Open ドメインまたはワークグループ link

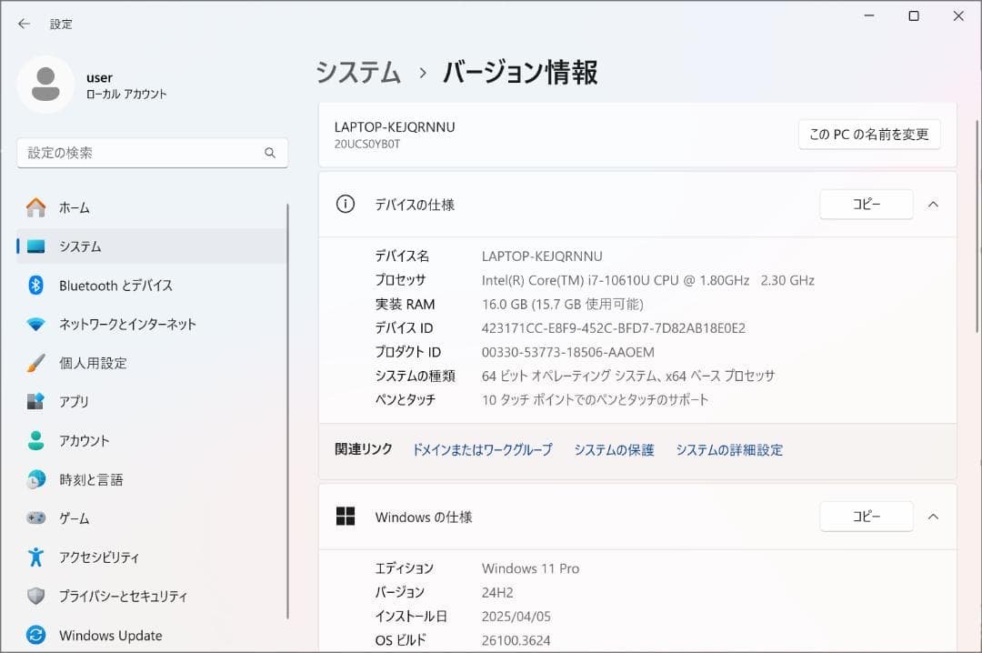pos(482,449)
